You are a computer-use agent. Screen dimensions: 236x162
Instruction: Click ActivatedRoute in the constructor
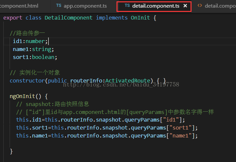pyautogui.click(x=128, y=81)
